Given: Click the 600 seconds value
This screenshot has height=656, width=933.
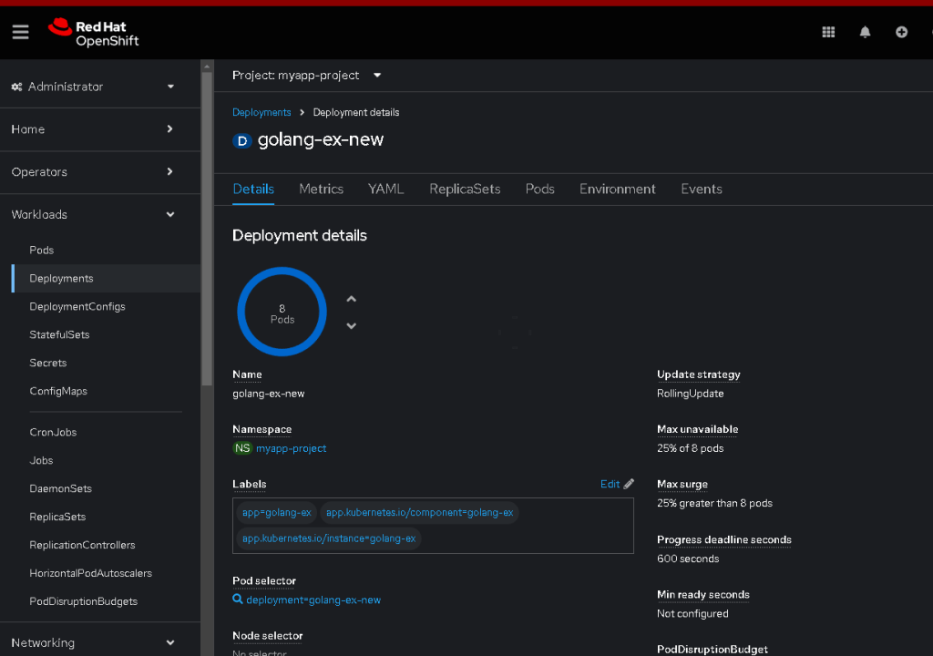Looking at the screenshot, I should pos(688,559).
